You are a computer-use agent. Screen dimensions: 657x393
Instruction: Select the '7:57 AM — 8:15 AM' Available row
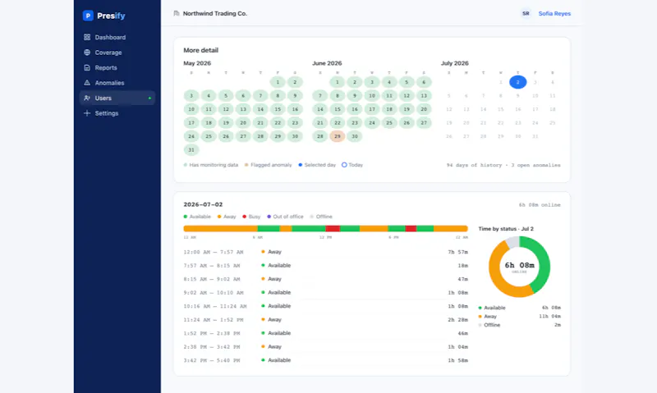click(x=325, y=265)
